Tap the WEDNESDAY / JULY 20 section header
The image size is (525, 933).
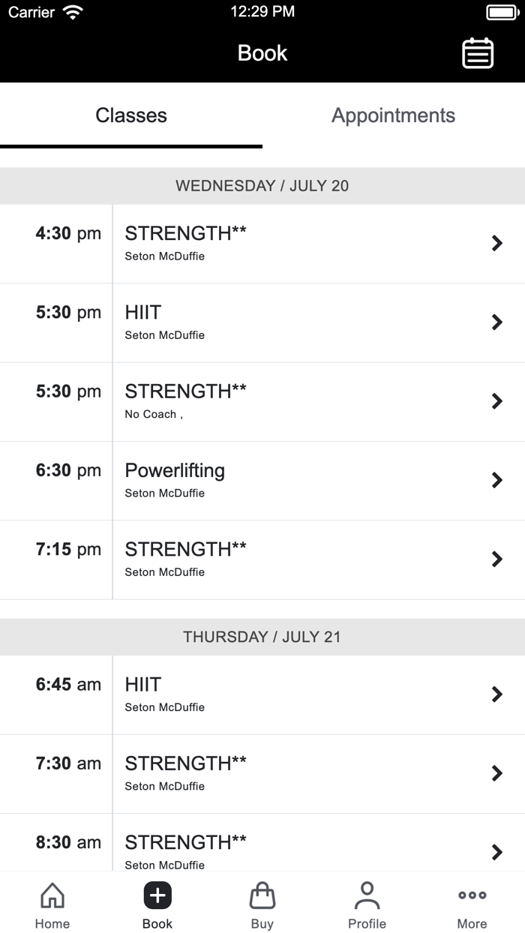coord(262,185)
